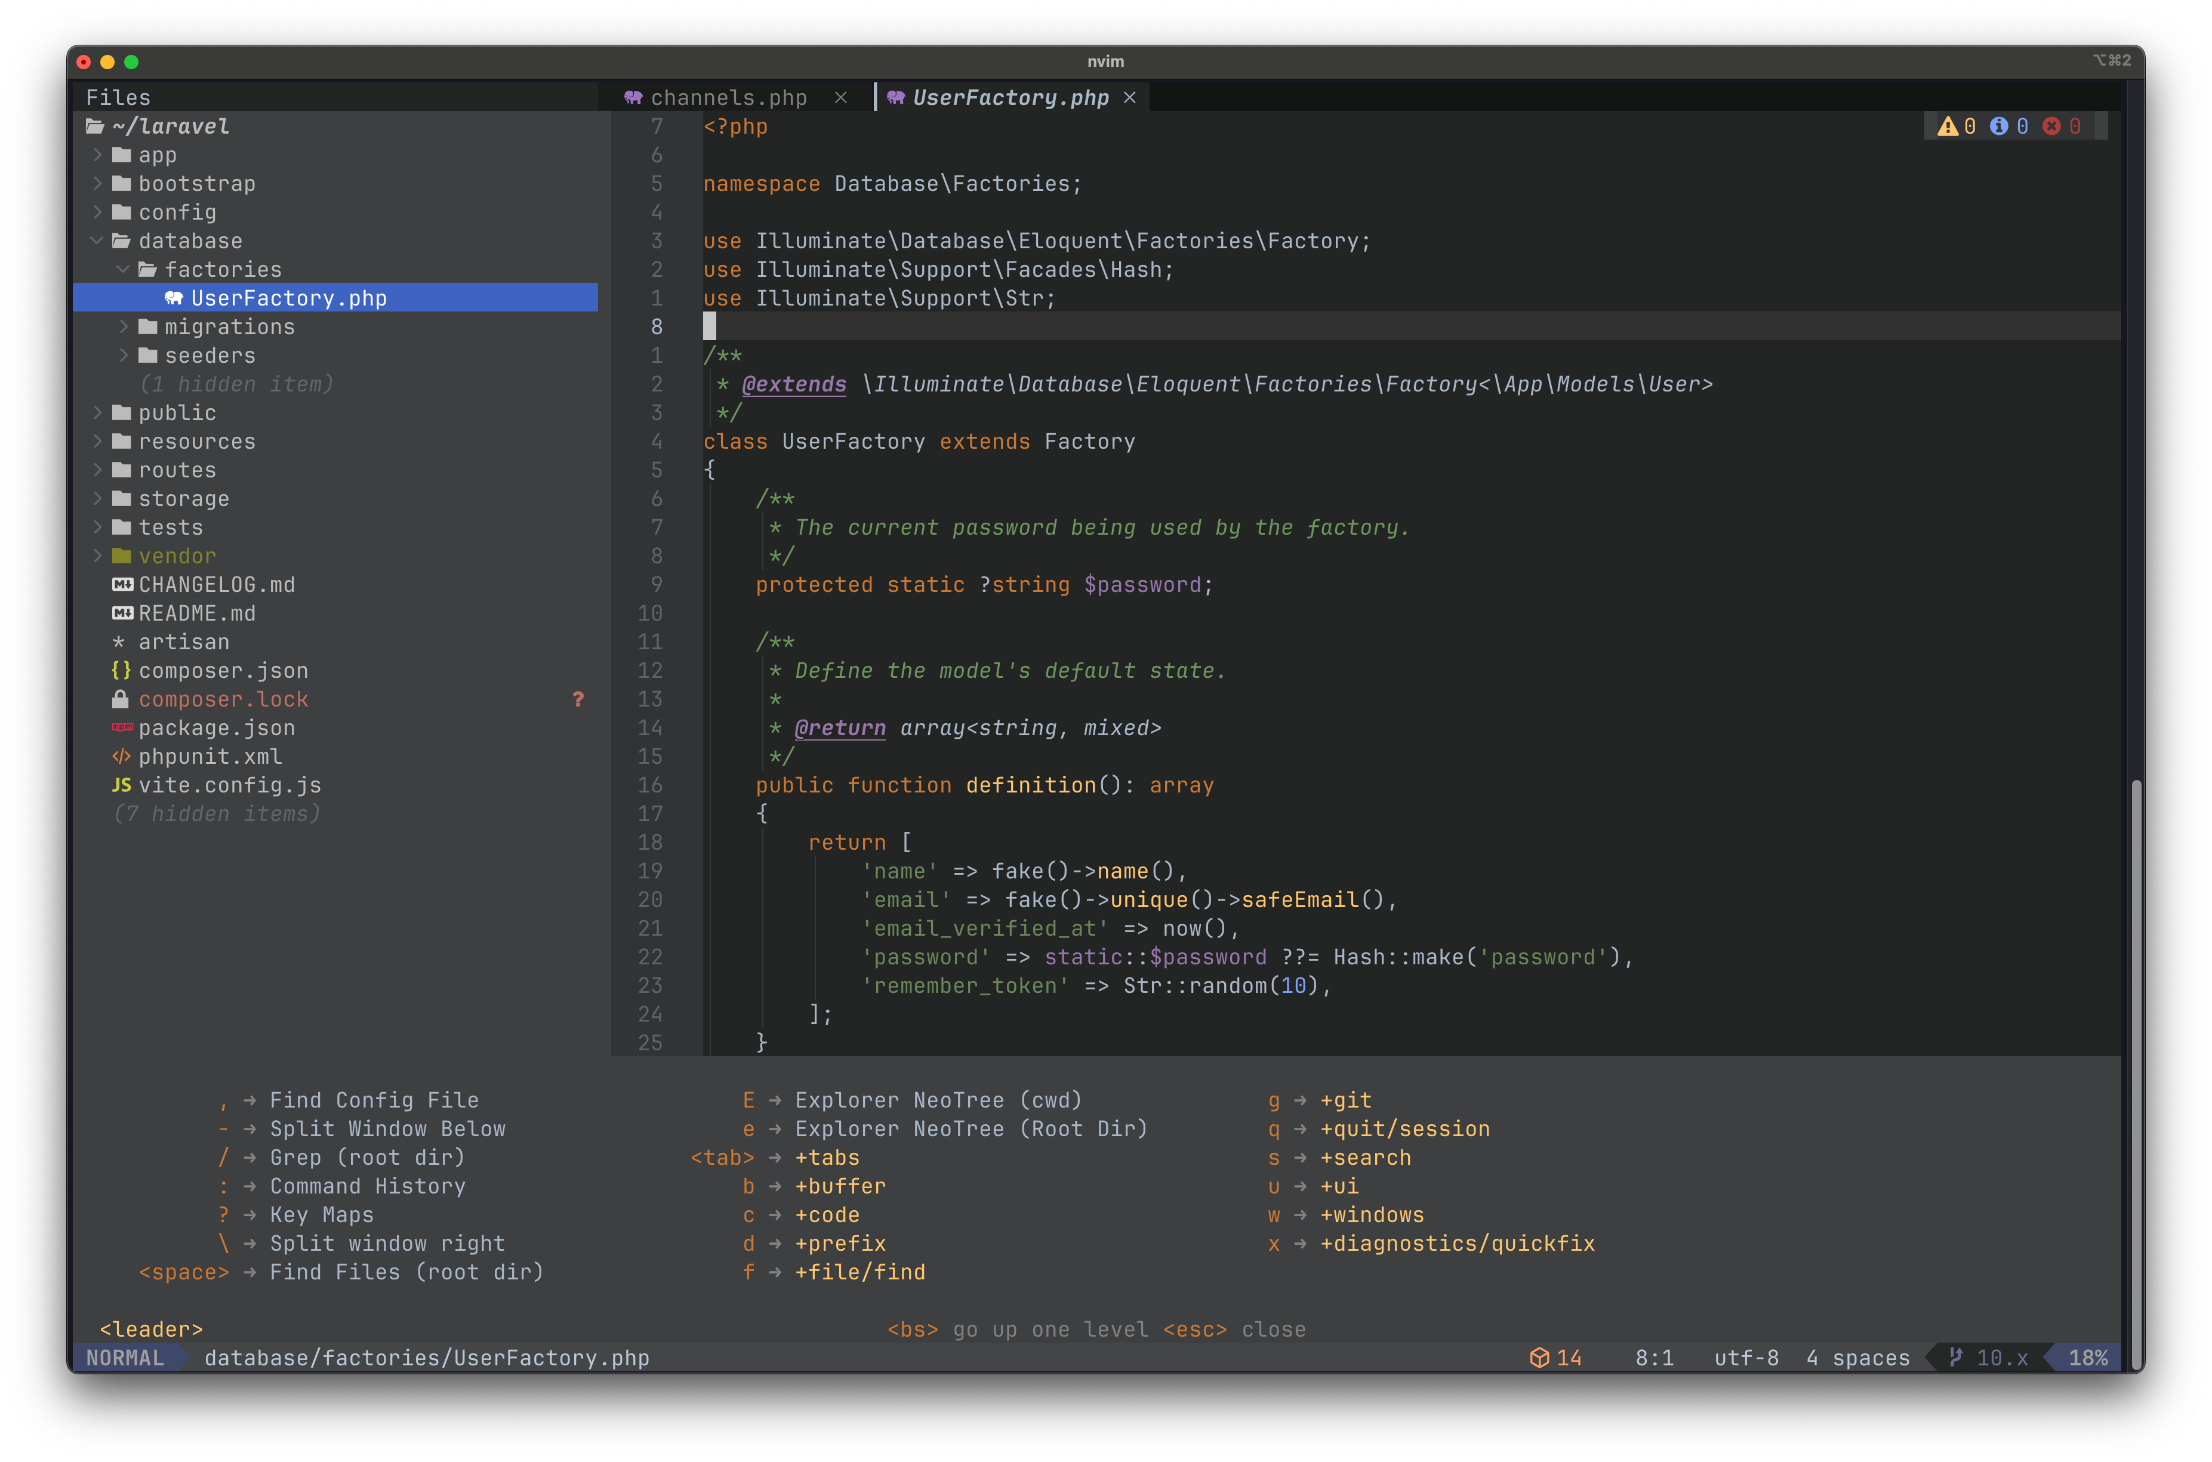Close the UserFactory.php tab
Viewport: 2212px width, 1462px height.
pos(1129,98)
